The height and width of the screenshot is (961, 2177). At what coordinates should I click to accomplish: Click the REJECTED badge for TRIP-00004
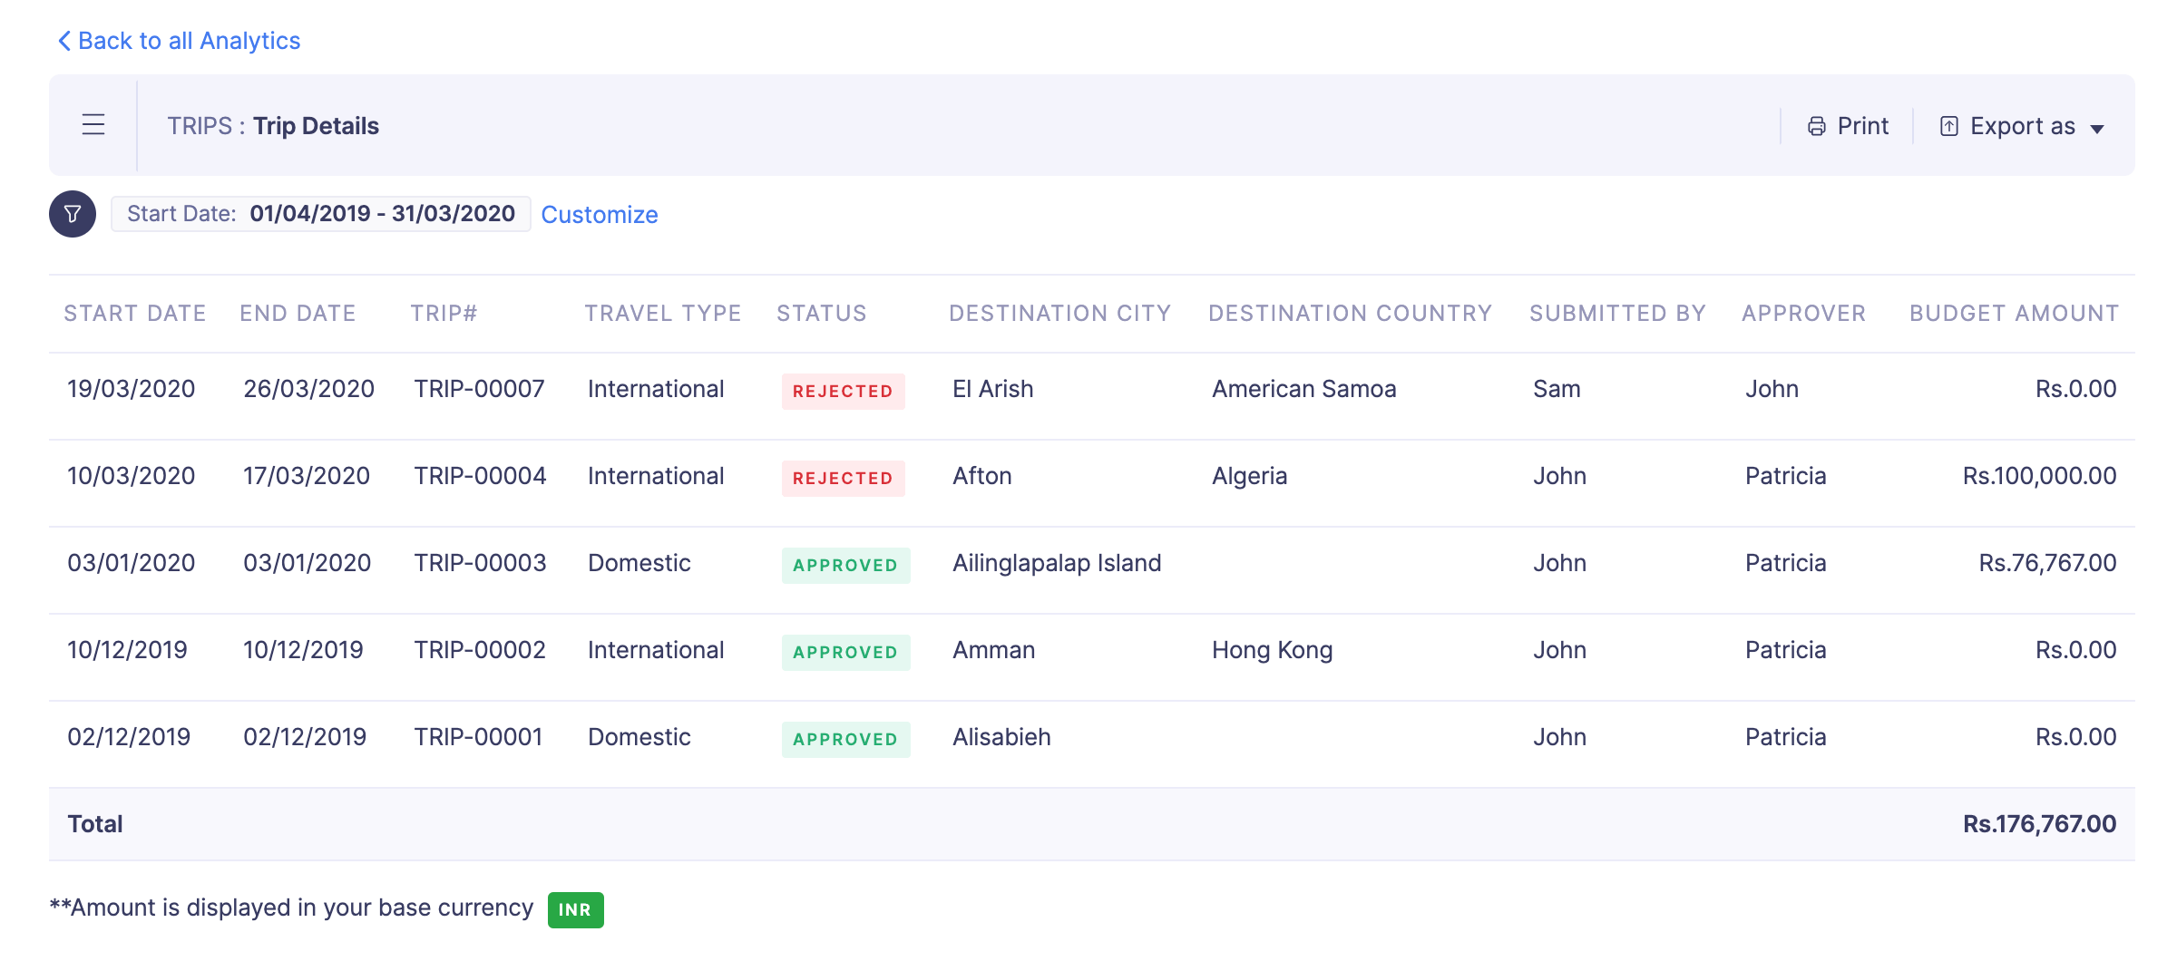tap(844, 479)
